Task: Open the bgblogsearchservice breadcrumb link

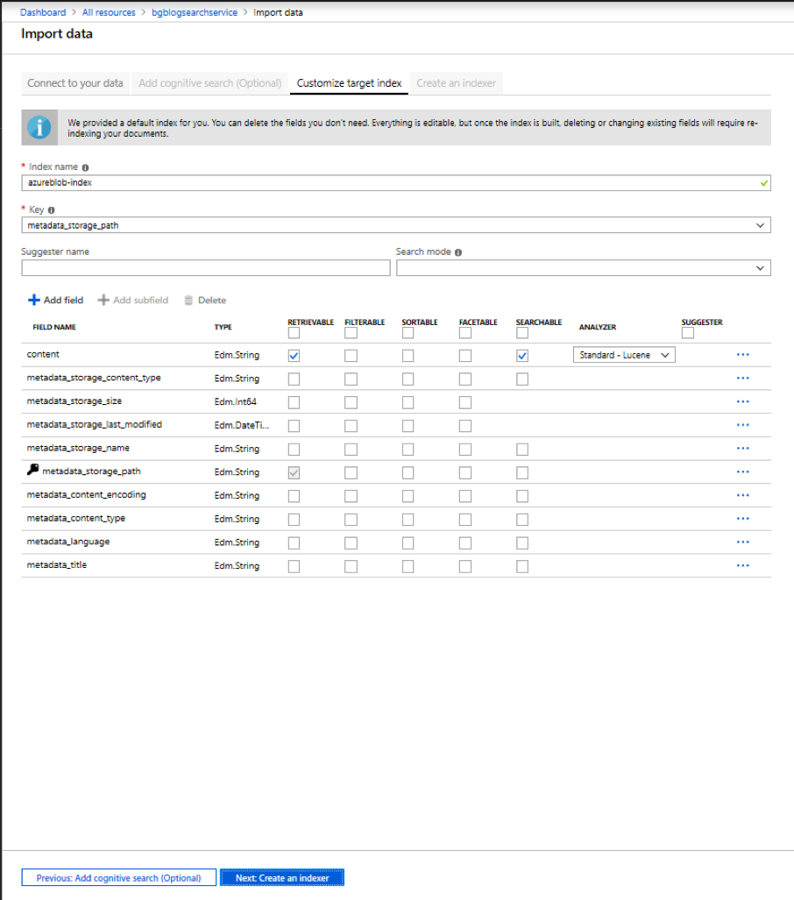Action: 194,12
